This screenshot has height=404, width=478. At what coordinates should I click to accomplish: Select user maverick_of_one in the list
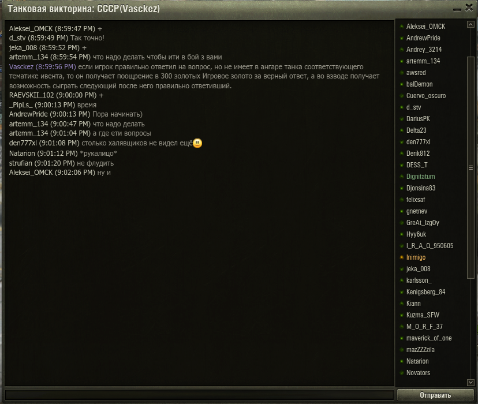(x=429, y=338)
